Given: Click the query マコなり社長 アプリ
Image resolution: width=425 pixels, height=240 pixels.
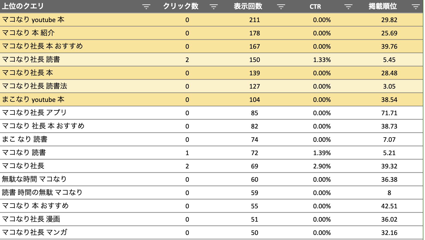Looking at the screenshot, I should pos(34,113).
